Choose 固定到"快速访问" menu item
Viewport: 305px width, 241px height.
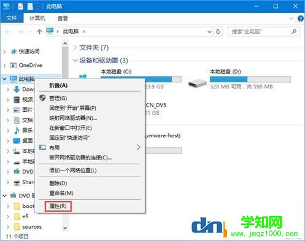pos(69,138)
